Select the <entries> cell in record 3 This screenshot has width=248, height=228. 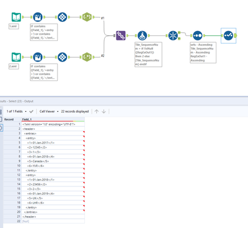click(53, 134)
